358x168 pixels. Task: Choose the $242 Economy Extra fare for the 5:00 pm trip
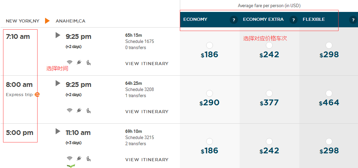[269, 141]
